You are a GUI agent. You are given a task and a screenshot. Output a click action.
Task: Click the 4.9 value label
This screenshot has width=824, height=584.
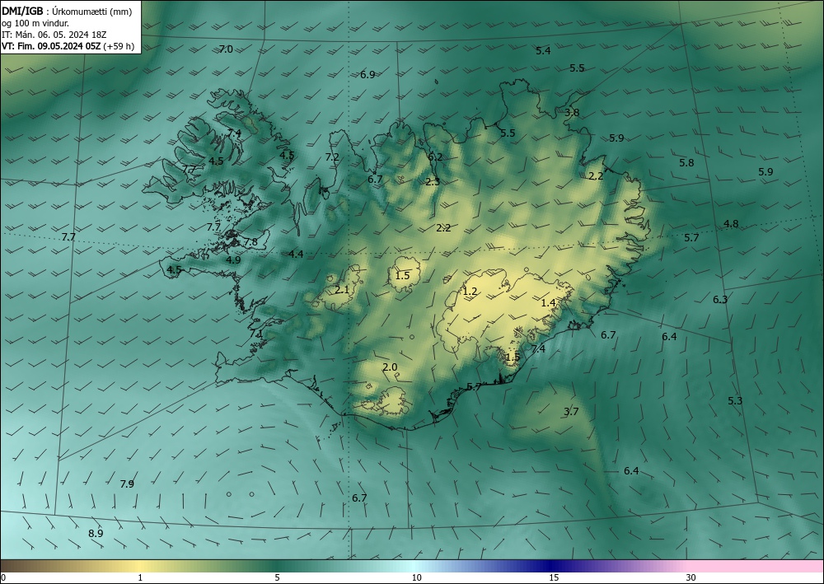tap(233, 260)
